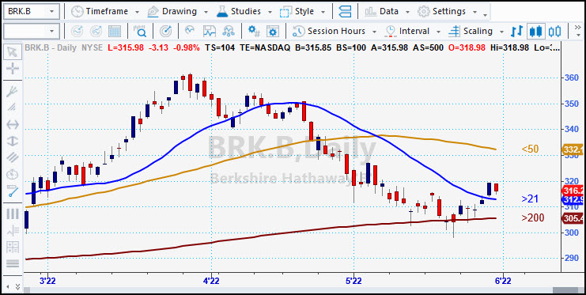The width and height of the screenshot is (586, 295).
Task: Enable hollow candlestick chart style
Action: (x=554, y=31)
